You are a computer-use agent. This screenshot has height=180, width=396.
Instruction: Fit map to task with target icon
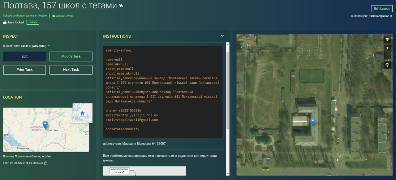387,65
